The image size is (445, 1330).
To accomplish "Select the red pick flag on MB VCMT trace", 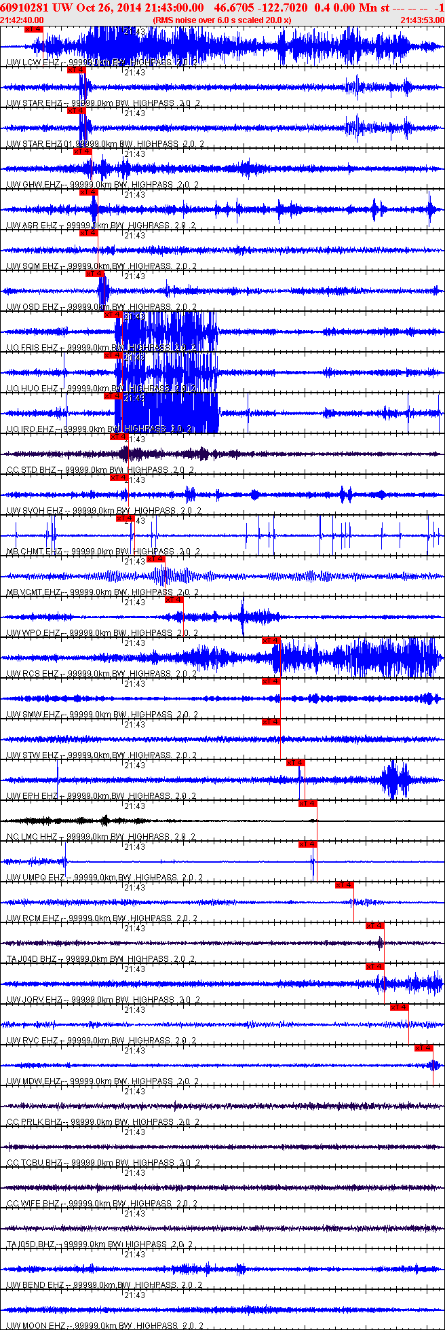I will coord(156,558).
